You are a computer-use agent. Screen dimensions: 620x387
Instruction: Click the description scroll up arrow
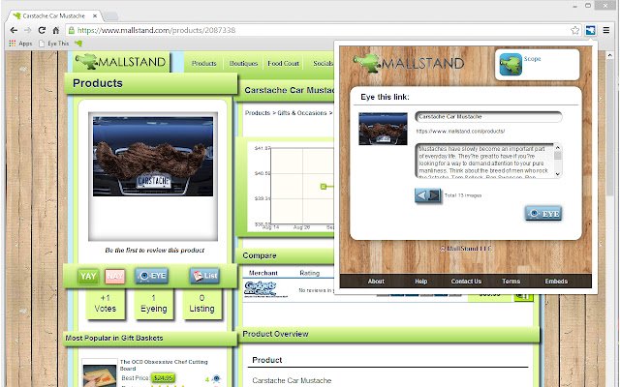coord(558,148)
